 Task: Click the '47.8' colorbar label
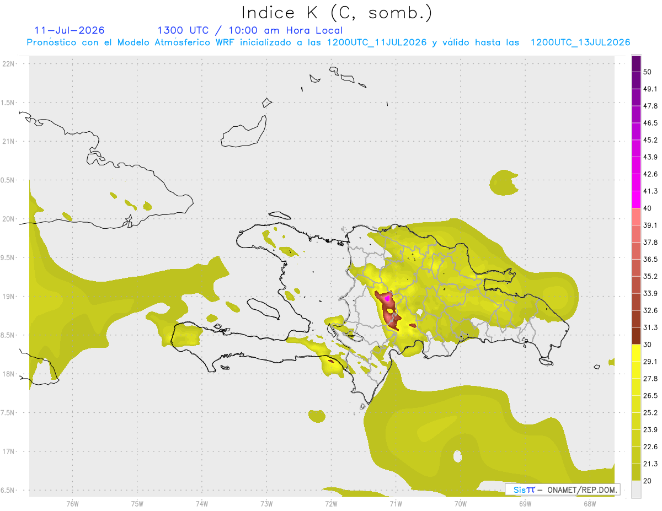coord(650,106)
